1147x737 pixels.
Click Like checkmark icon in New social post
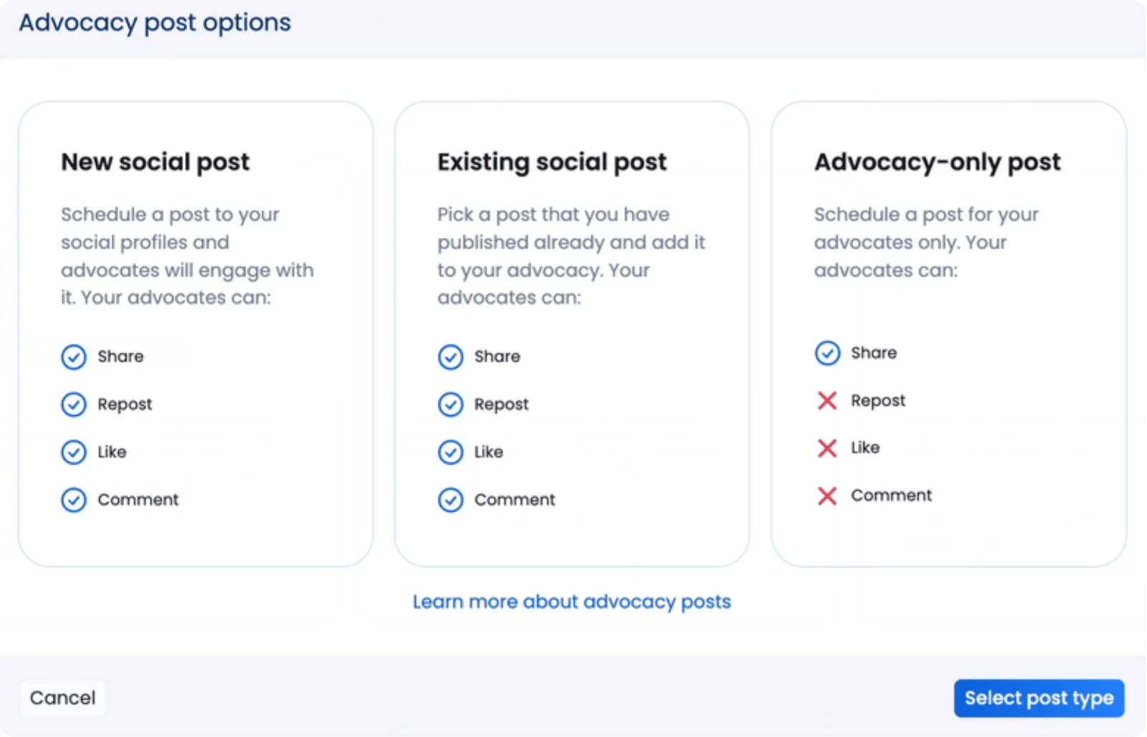(x=74, y=452)
